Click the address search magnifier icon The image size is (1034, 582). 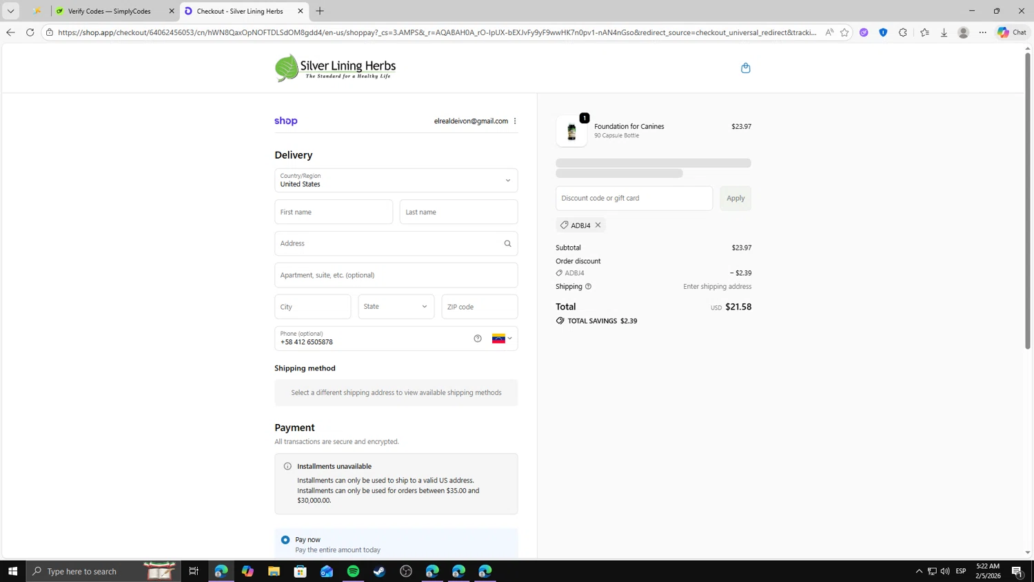[x=507, y=243]
